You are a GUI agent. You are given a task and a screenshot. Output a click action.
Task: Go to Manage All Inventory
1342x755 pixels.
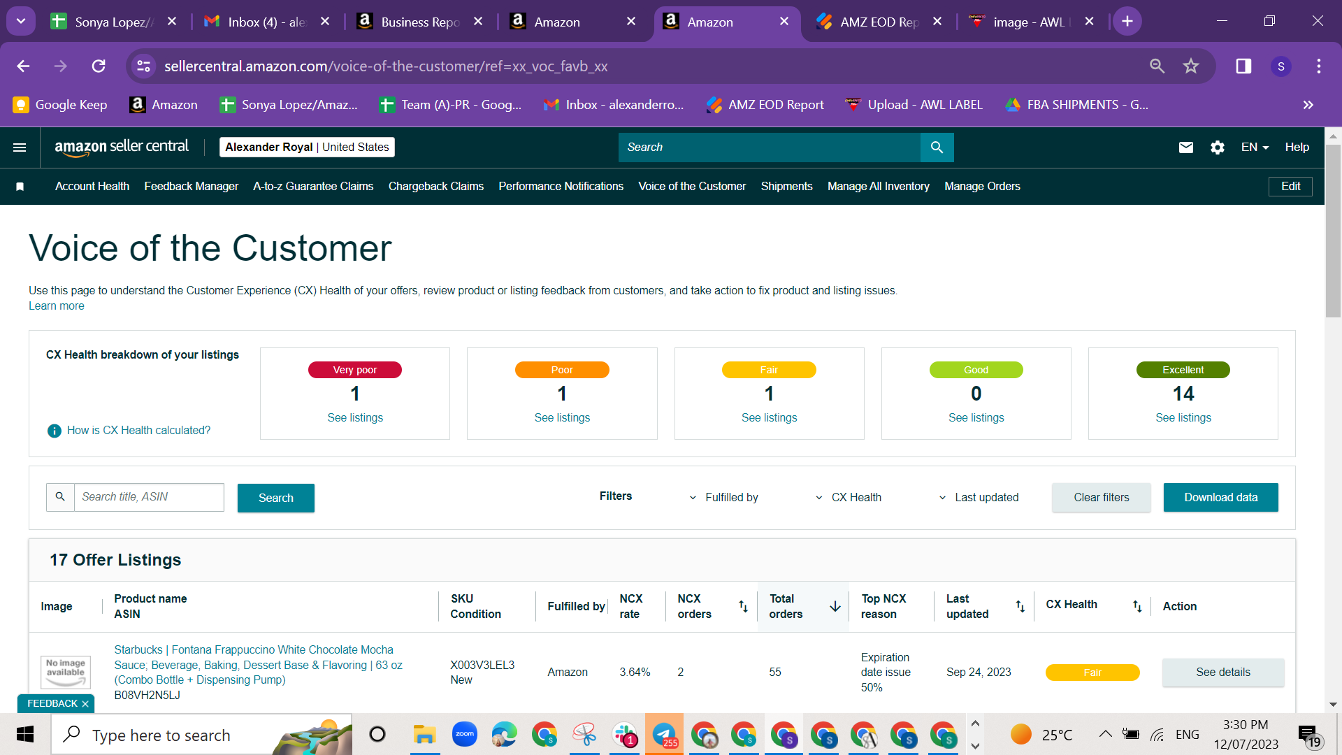879,187
